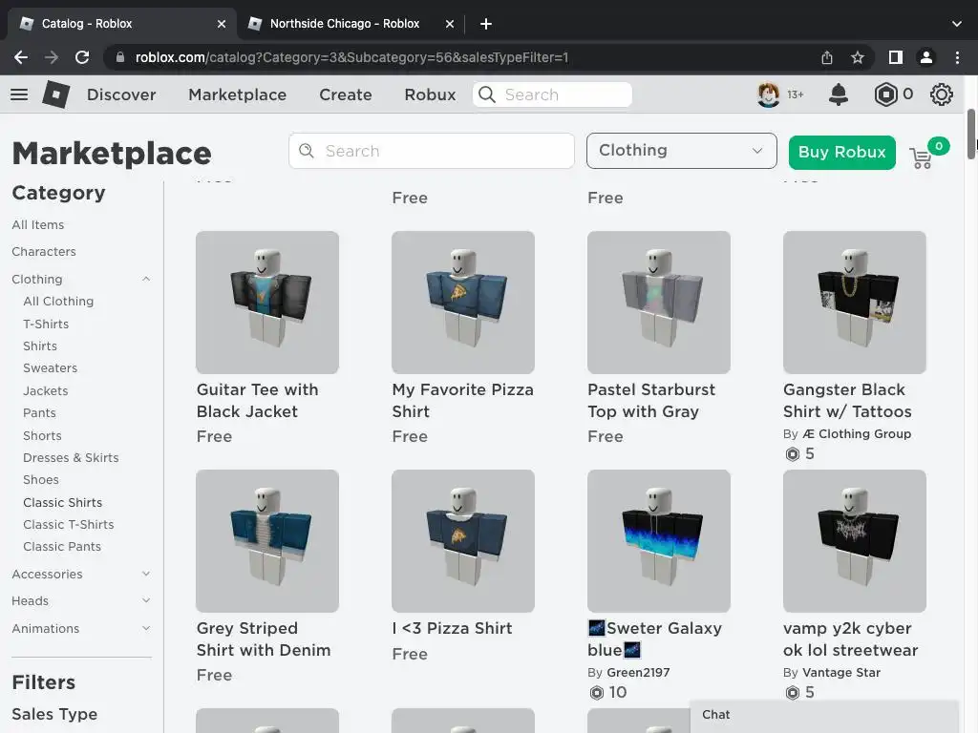Open Pastel Starburst Top with Gray thumbnail
The image size is (978, 733).
click(659, 303)
